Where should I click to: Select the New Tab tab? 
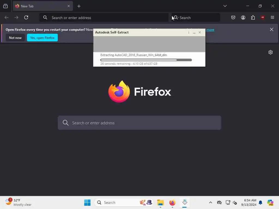click(43, 6)
